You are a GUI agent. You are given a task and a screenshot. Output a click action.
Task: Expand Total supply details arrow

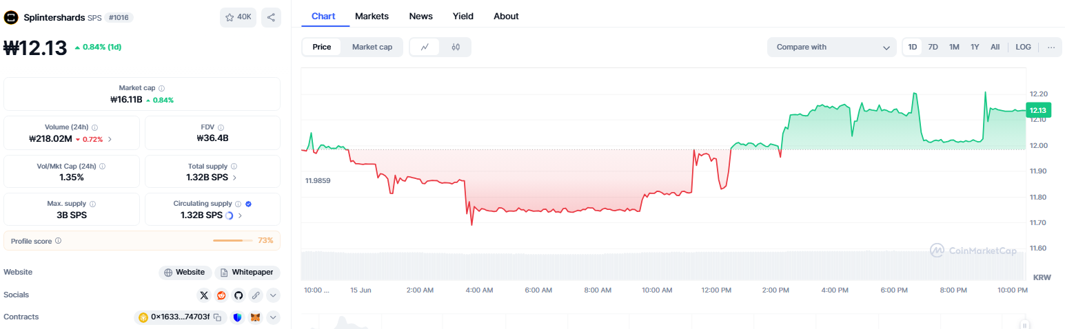(234, 178)
